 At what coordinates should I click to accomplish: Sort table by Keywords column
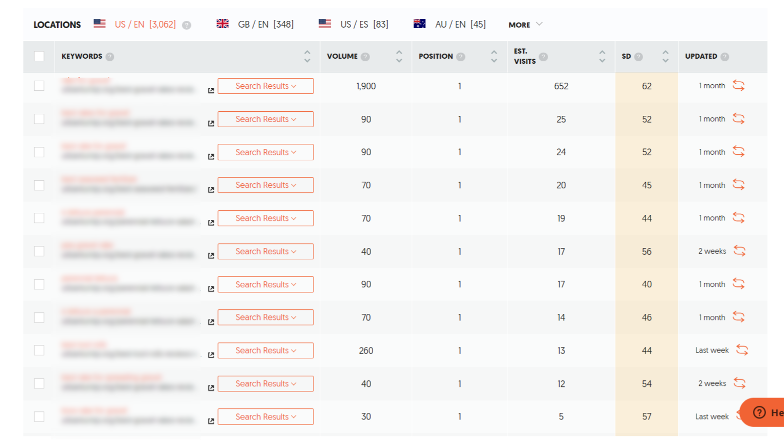click(x=307, y=56)
